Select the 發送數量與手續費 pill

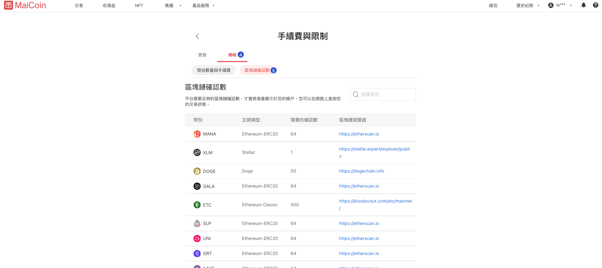coord(214,70)
